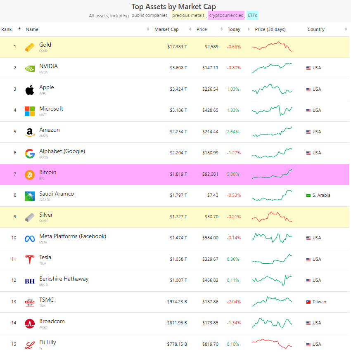The height and width of the screenshot is (352, 351).
Task: Click the Silver bar icon
Action: pyautogui.click(x=30, y=217)
